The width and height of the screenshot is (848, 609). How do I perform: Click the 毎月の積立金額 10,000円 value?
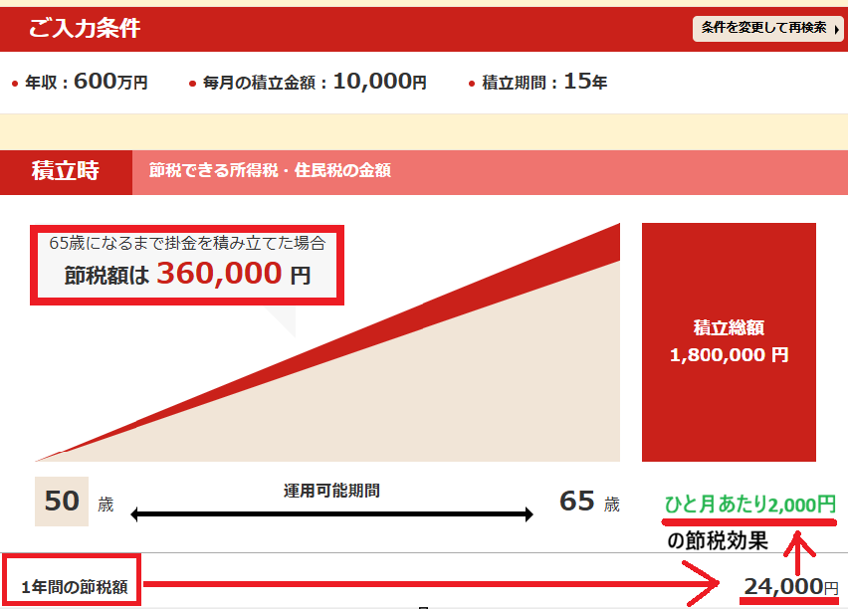click(x=379, y=83)
